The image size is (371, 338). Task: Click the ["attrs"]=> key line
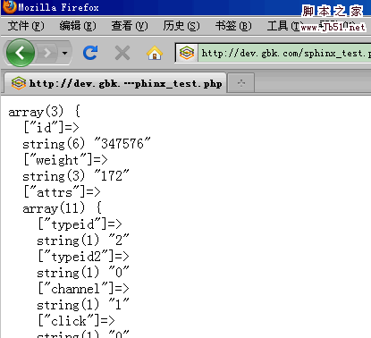pyautogui.click(x=62, y=192)
